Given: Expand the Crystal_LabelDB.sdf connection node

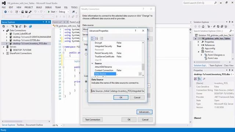Looking at the screenshot, I should [x=7, y=34].
